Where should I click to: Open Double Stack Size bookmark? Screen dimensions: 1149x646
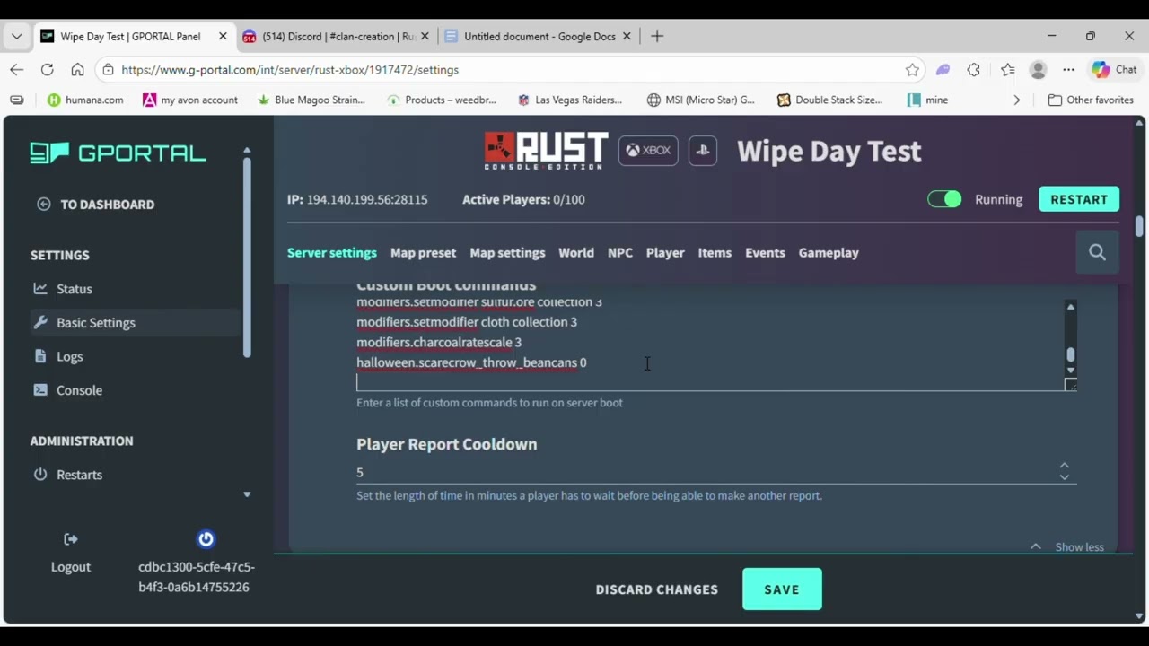(x=830, y=100)
